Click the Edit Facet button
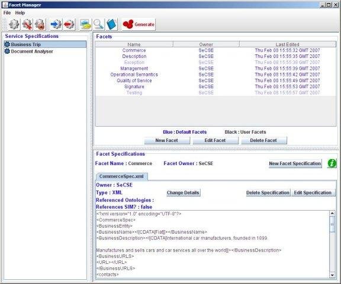Viewport: 341px width, 284px height. pos(215,140)
